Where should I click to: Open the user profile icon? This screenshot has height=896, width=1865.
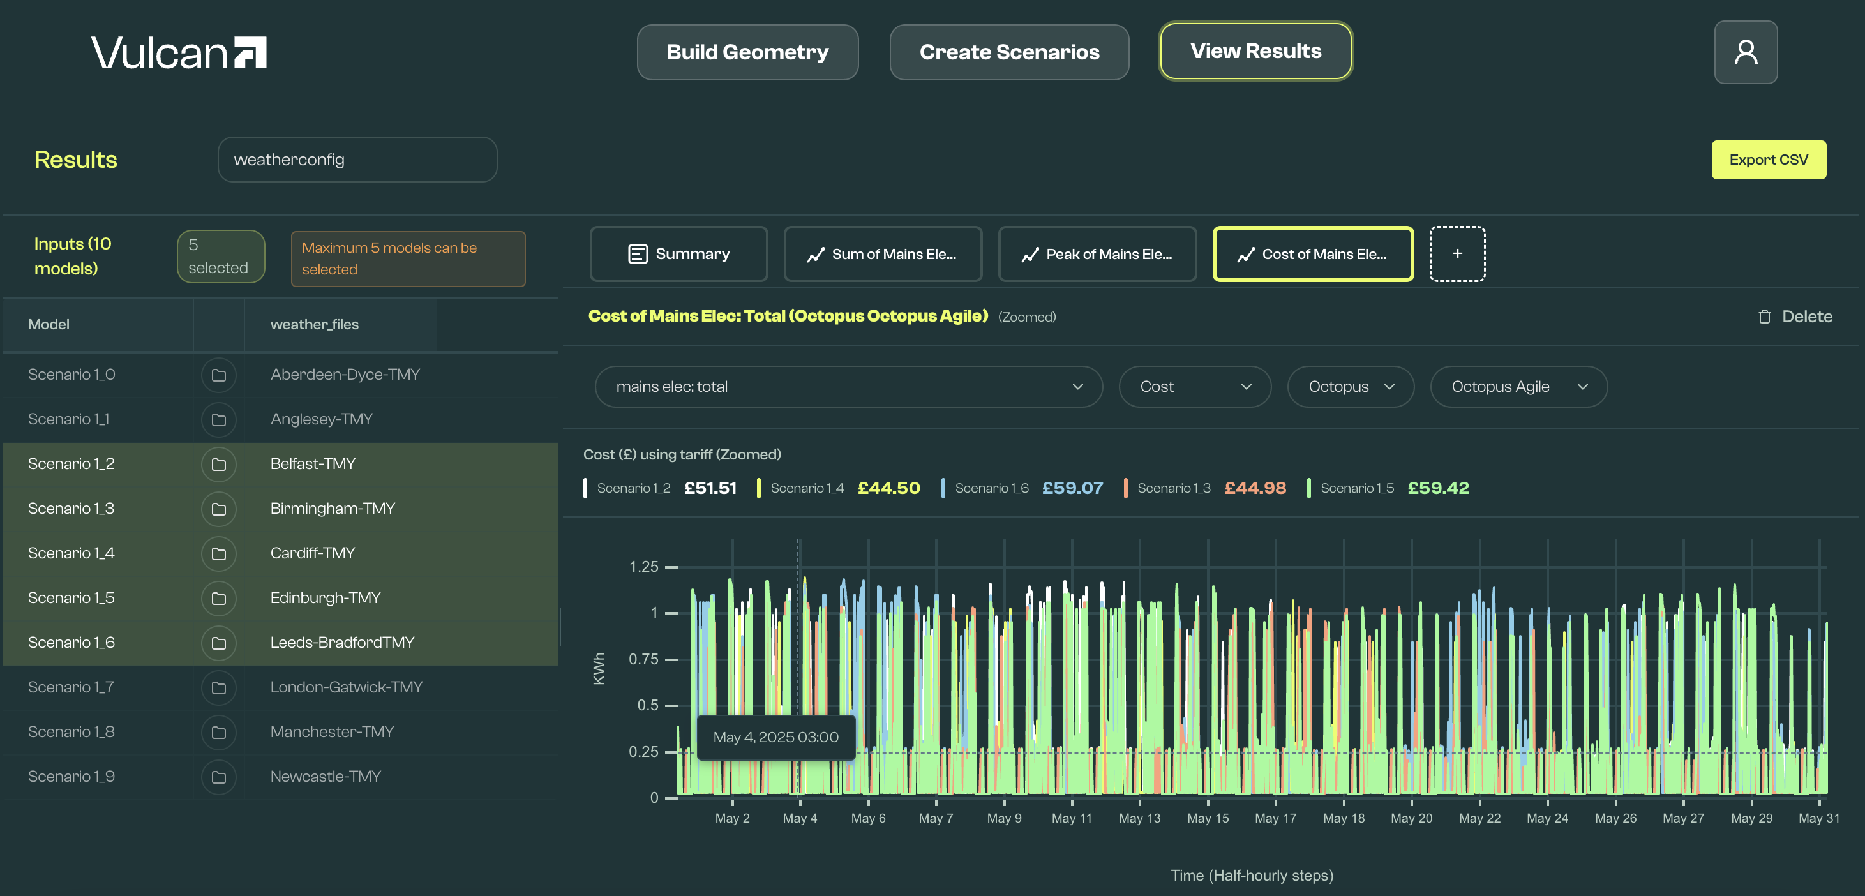1745,52
